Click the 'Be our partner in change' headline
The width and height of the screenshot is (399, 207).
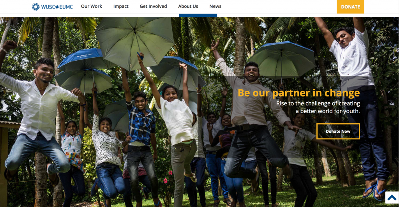[299, 93]
